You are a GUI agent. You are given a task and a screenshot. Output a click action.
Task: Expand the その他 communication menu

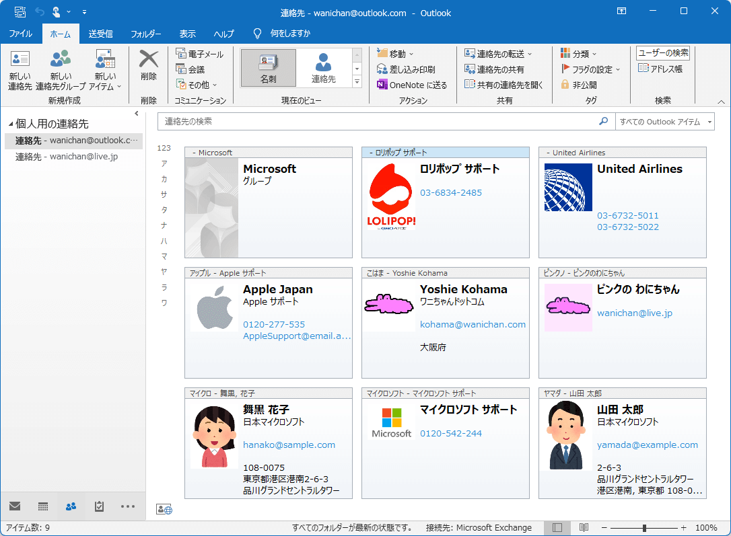click(197, 85)
